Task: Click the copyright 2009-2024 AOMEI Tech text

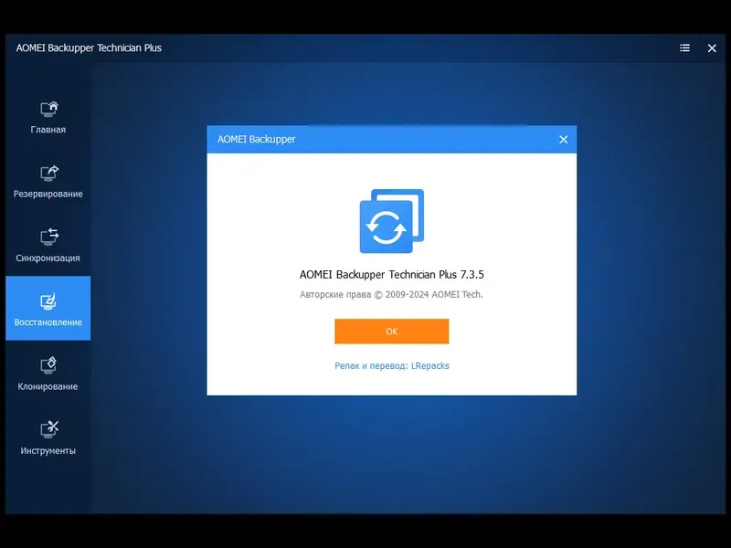Action: tap(391, 294)
